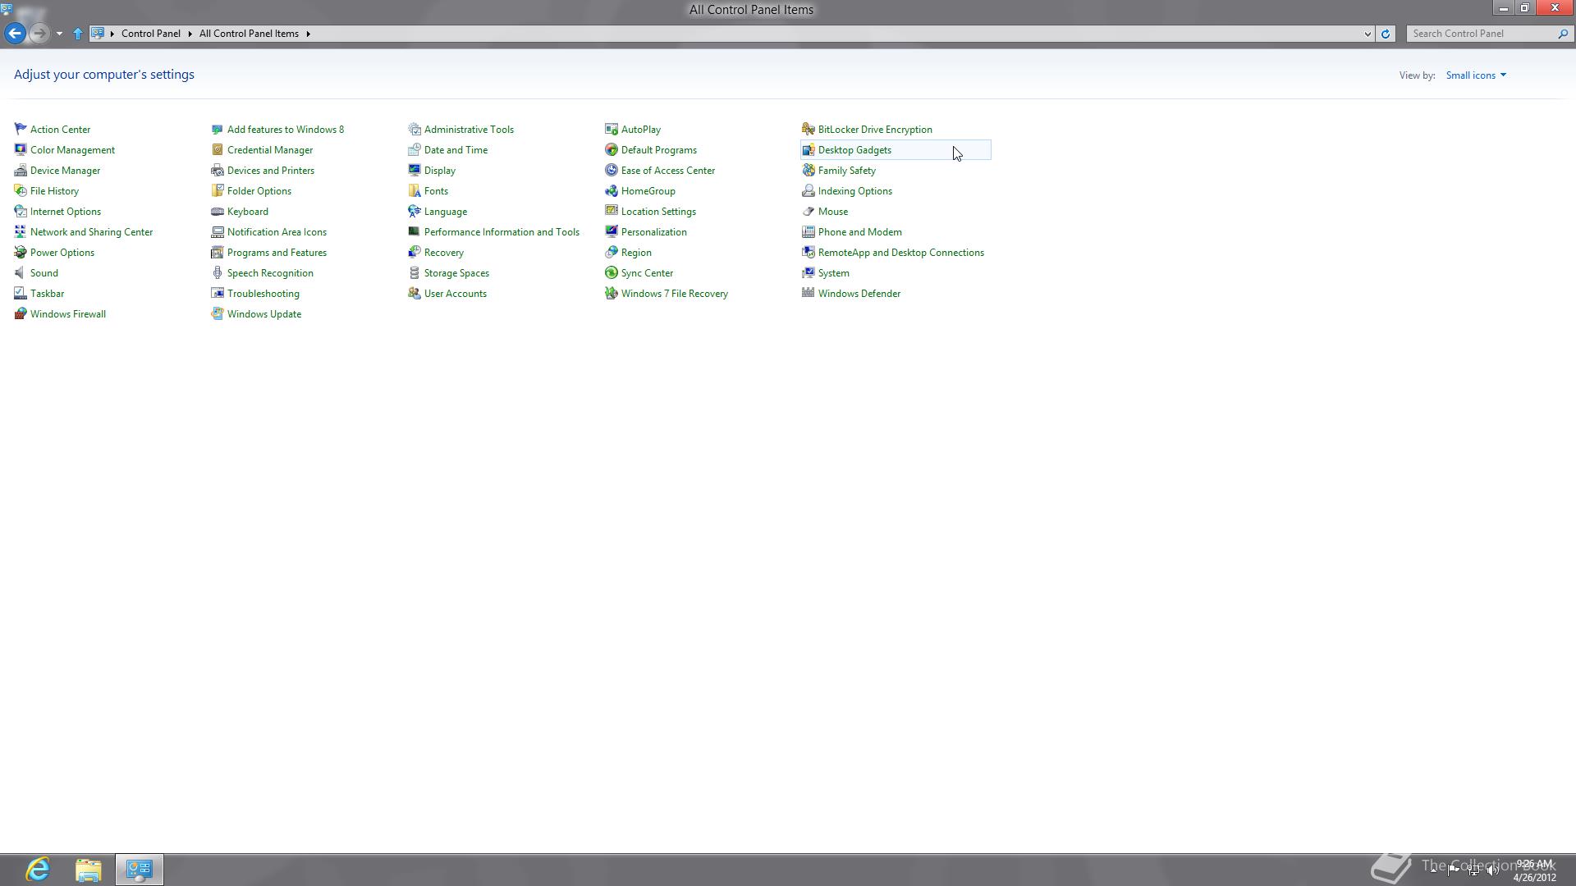Open Performance Information and Tools
The image size is (1576, 886).
pos(502,231)
